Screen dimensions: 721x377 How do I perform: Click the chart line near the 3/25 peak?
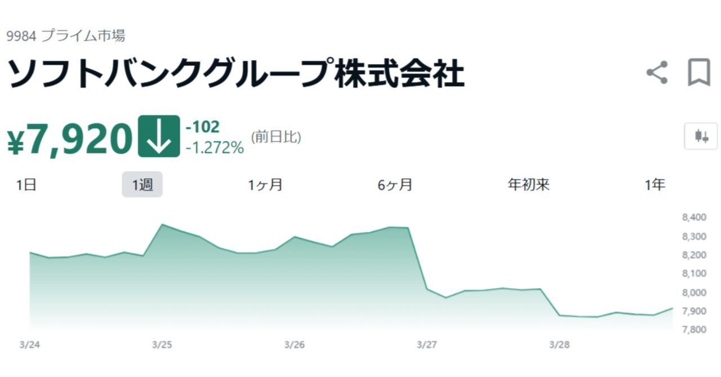(x=163, y=224)
